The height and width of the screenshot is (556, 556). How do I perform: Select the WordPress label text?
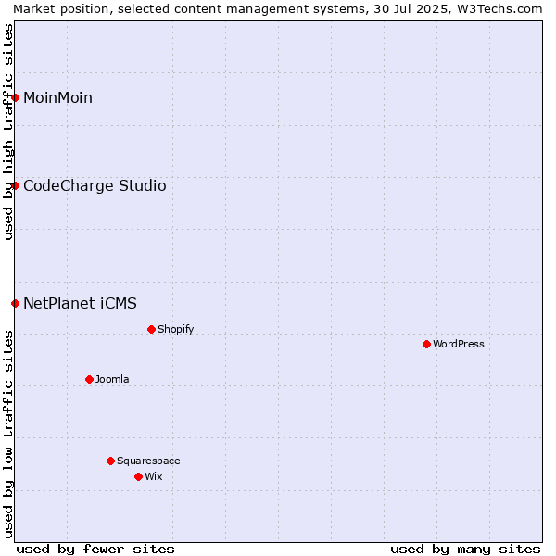[x=458, y=345]
